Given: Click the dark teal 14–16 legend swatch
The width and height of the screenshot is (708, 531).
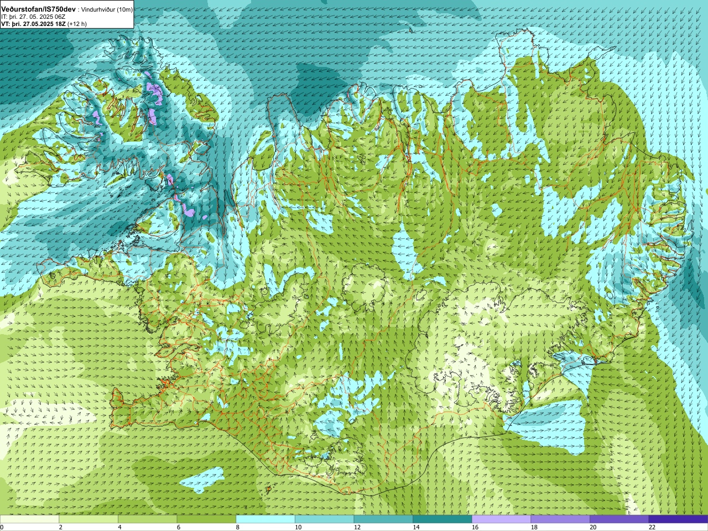Looking at the screenshot, I should 442,519.
